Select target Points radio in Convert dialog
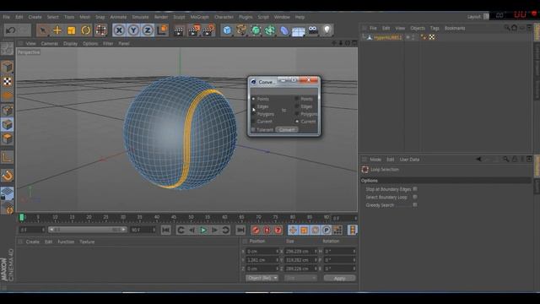 click(x=296, y=99)
